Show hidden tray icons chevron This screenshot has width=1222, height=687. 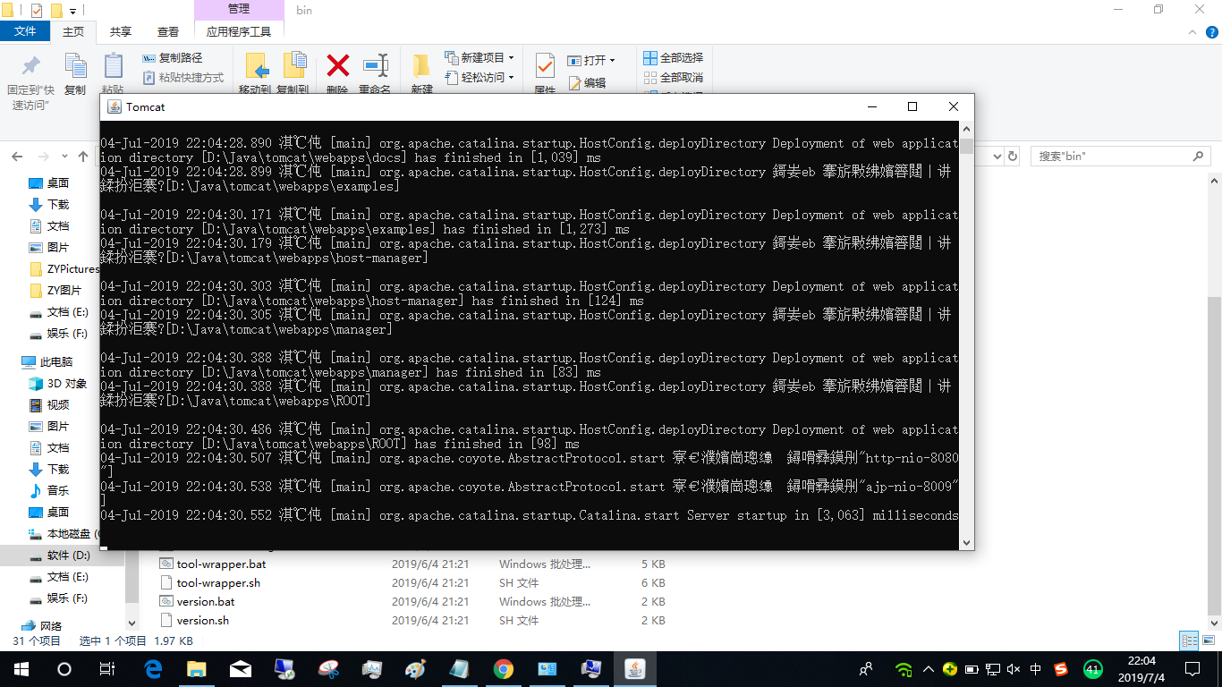pos(928,669)
